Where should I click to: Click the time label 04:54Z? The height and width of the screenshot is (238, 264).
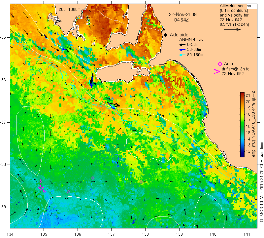181,20
